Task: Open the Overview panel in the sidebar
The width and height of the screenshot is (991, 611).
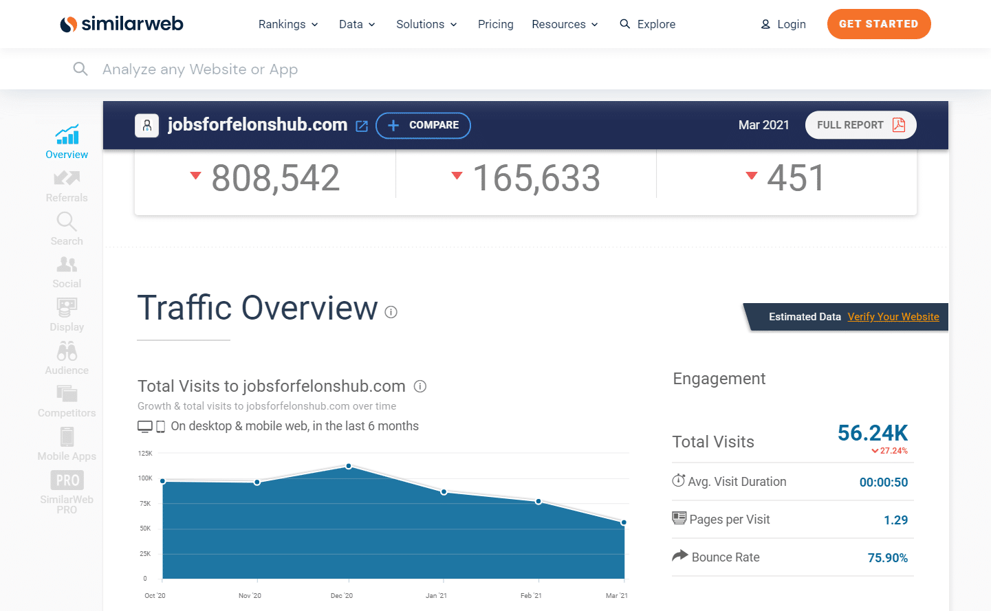Action: pyautogui.click(x=66, y=141)
